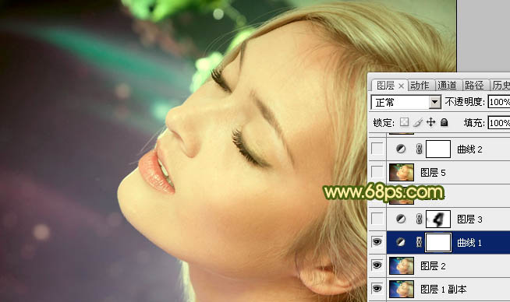
Task: Select the 图层 3 black mask thumbnail
Action: (438, 219)
